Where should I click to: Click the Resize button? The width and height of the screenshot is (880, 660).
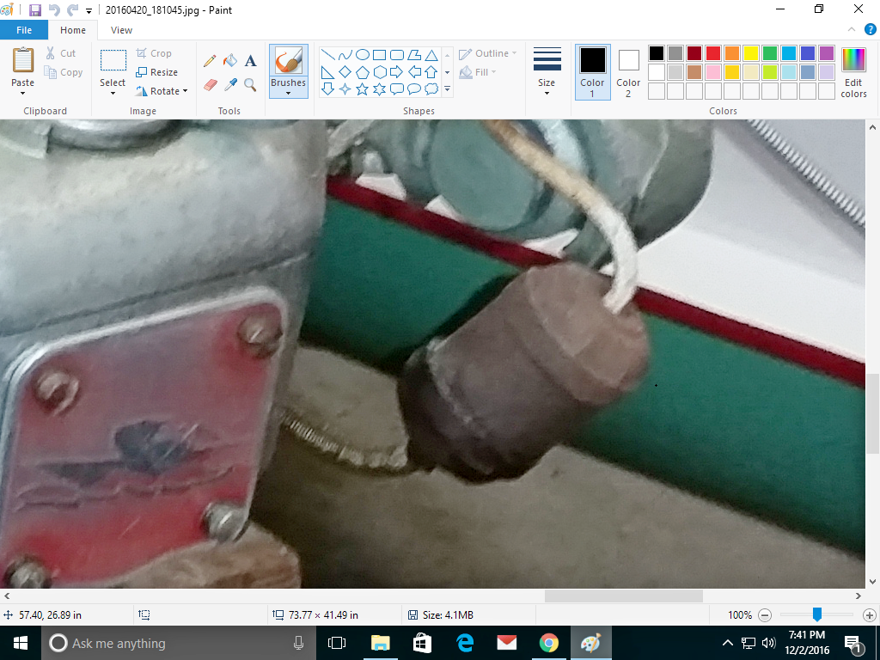pyautogui.click(x=156, y=72)
